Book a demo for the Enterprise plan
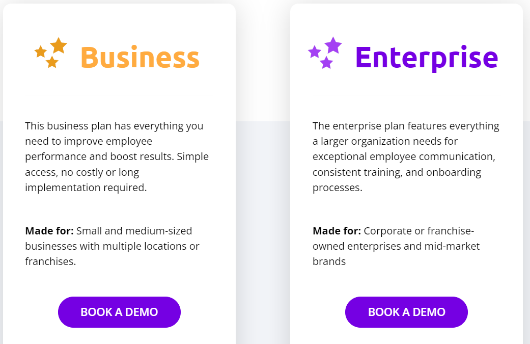This screenshot has width=530, height=344. [406, 312]
